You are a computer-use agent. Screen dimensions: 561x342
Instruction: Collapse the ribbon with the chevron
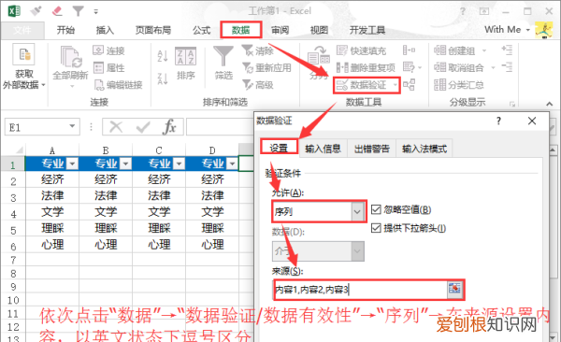click(x=549, y=104)
